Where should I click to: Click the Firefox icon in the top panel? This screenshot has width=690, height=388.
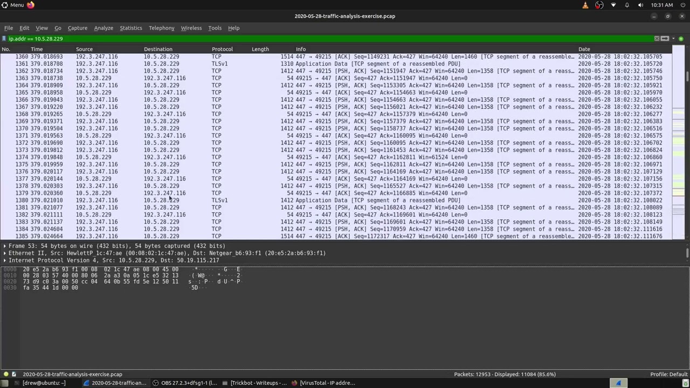[31, 5]
